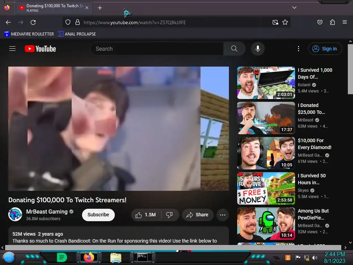Screen dimensions: 353x265
Task: Open the Firefox extensions puzzle icon
Action: (332, 22)
